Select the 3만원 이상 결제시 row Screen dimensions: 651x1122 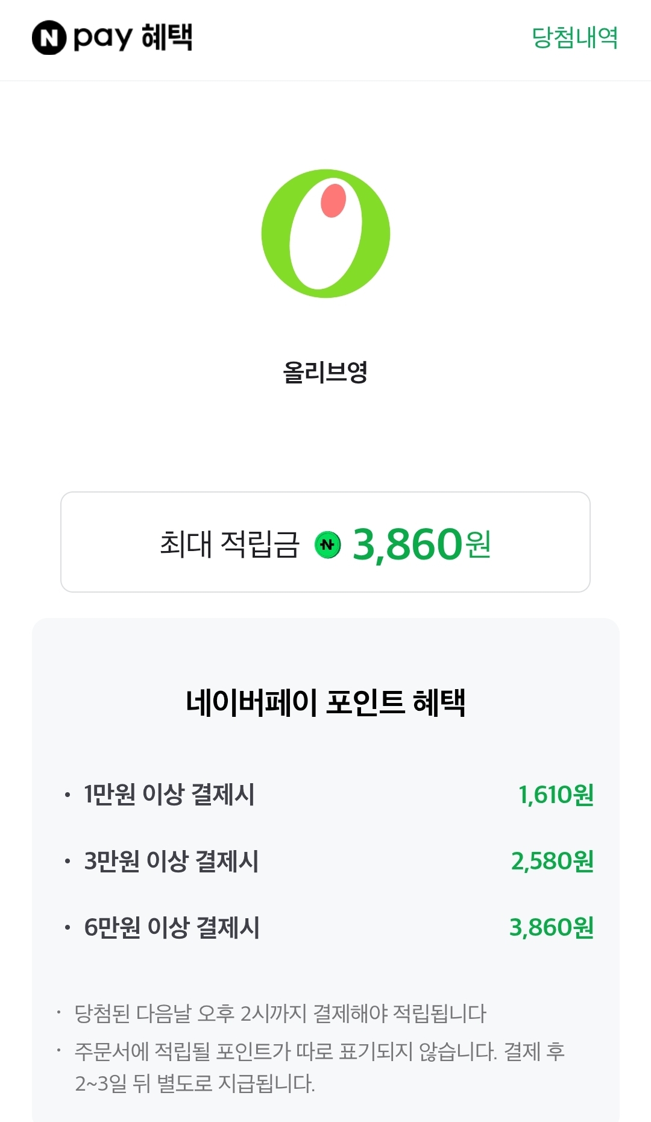click(x=171, y=861)
